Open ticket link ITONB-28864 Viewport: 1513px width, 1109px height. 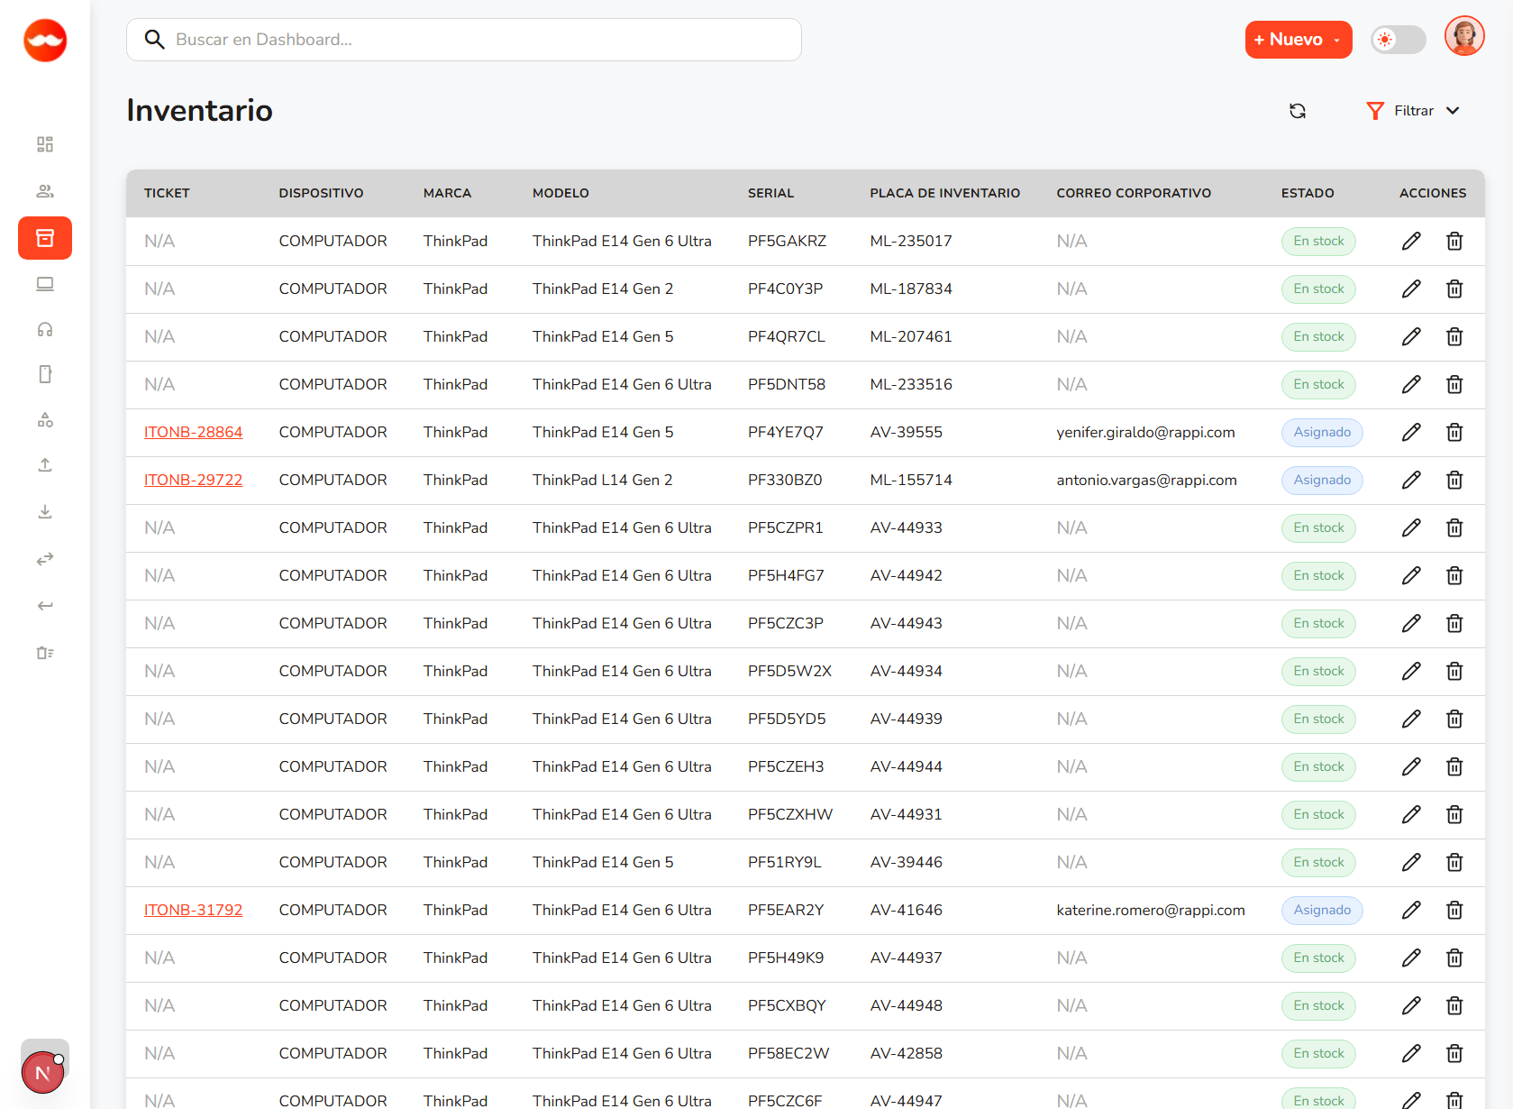(x=193, y=432)
